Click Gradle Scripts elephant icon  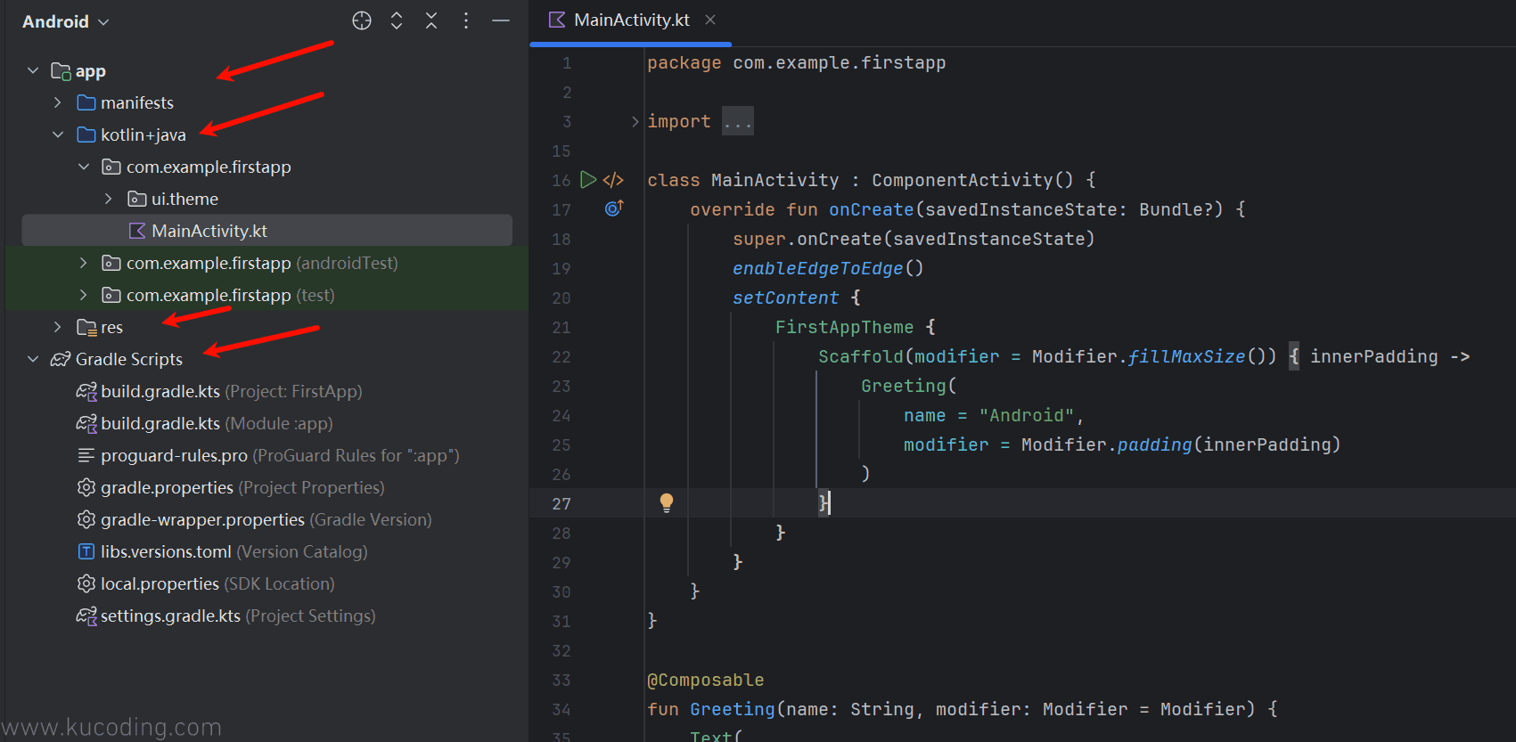pos(61,359)
